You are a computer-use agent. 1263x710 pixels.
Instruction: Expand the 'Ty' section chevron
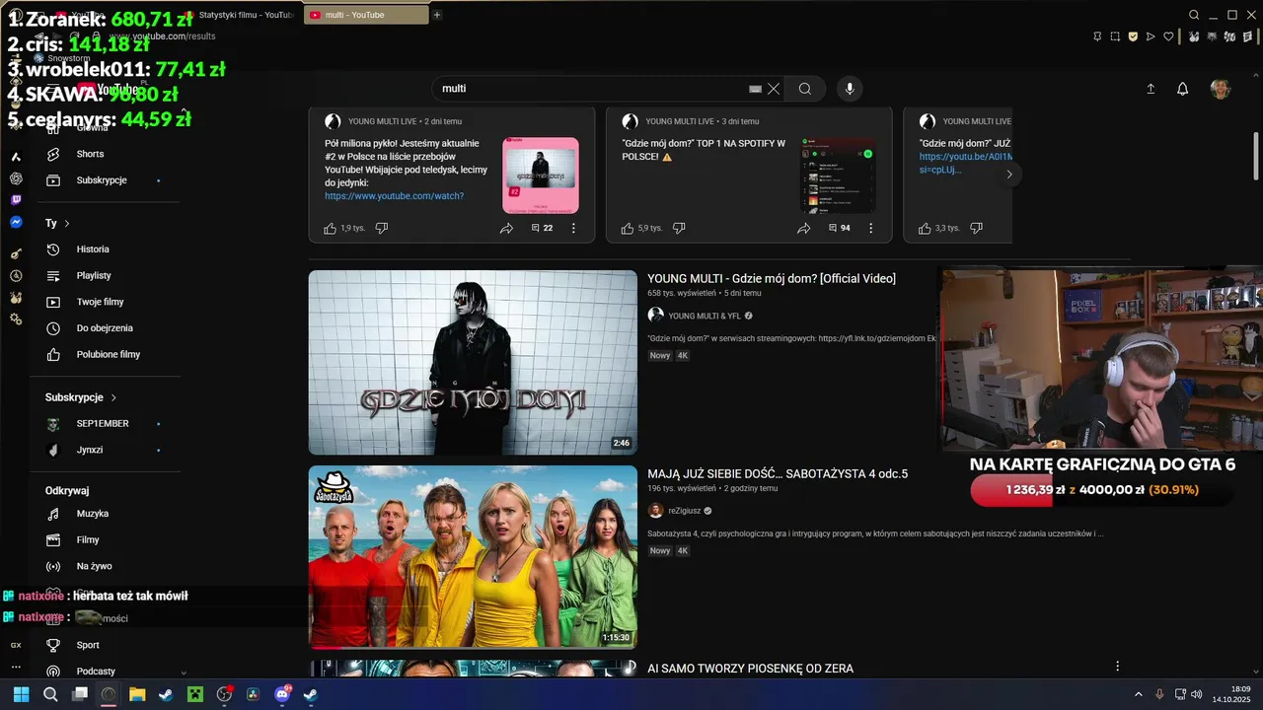[x=67, y=224]
